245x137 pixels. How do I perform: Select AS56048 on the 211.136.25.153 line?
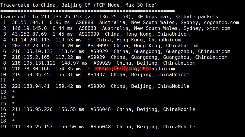click(x=101, y=127)
